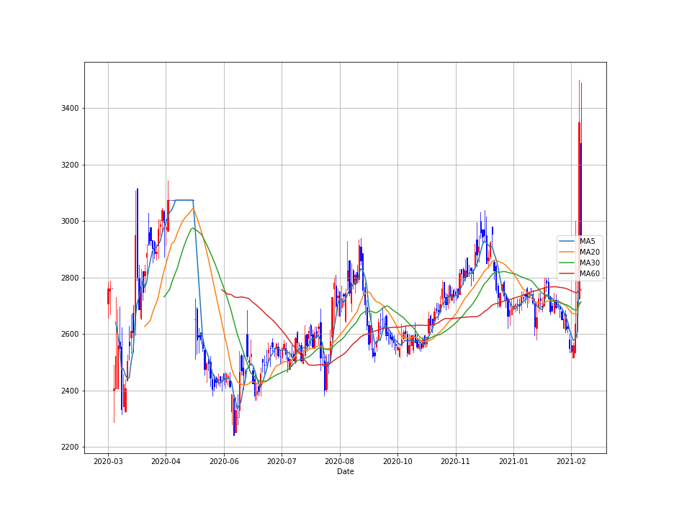Click the 2200 y-axis tick label
The image size is (674, 518).
pos(71,447)
